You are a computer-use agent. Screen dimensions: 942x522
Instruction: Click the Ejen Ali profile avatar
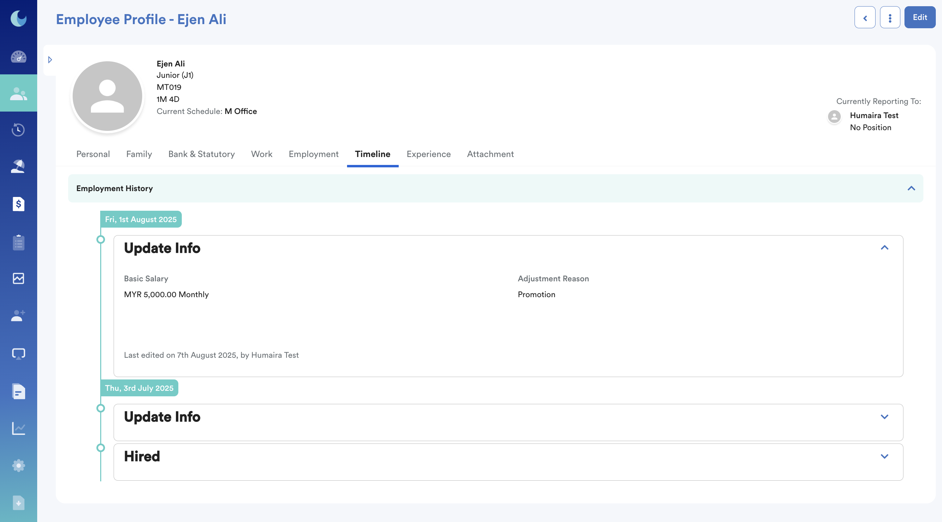[x=107, y=96]
